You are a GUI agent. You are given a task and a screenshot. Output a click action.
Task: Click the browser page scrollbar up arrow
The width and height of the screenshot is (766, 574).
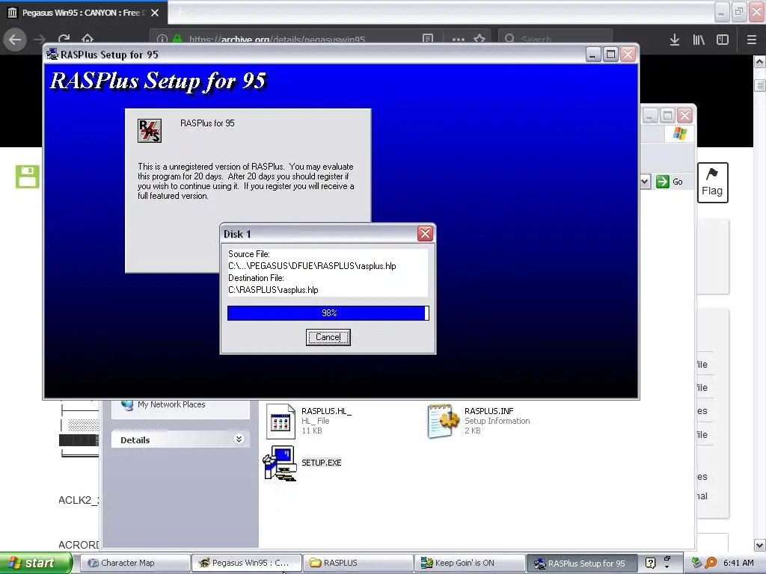pyautogui.click(x=760, y=61)
